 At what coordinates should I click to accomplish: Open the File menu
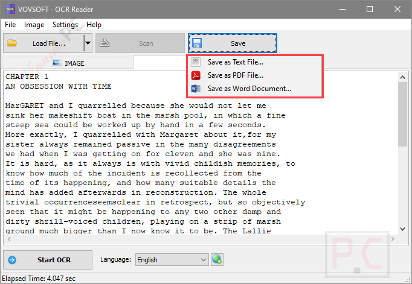(10, 25)
